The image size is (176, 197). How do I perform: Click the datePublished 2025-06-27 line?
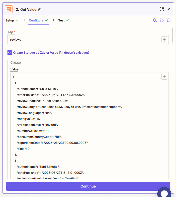click(50, 173)
